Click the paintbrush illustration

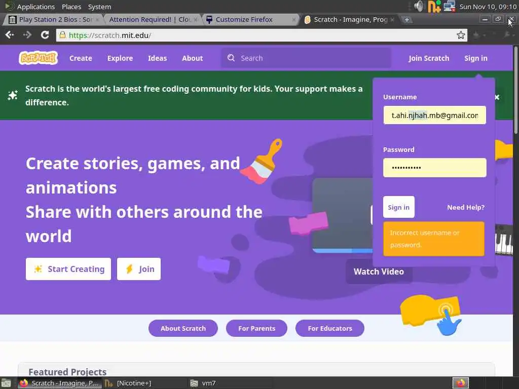coord(262,161)
